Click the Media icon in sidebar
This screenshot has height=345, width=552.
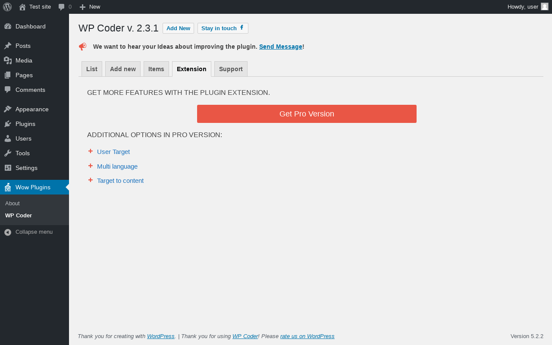click(8, 60)
